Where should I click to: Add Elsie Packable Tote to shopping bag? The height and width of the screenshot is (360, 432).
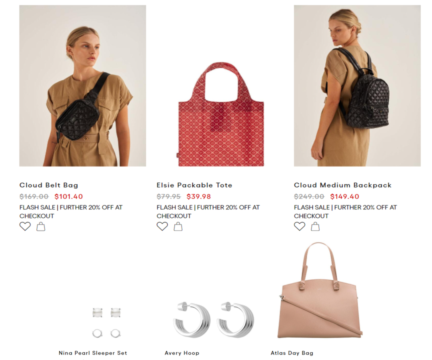point(178,227)
